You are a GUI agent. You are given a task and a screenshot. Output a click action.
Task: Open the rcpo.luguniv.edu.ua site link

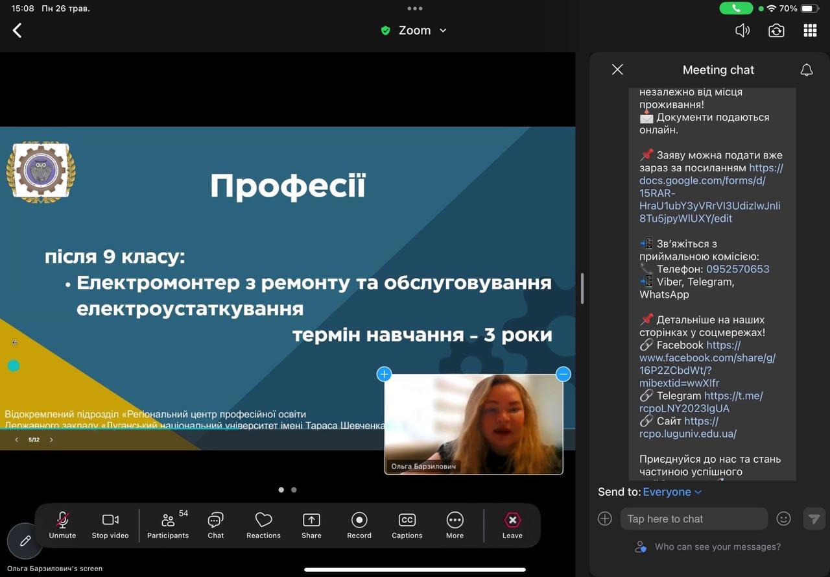687,434
